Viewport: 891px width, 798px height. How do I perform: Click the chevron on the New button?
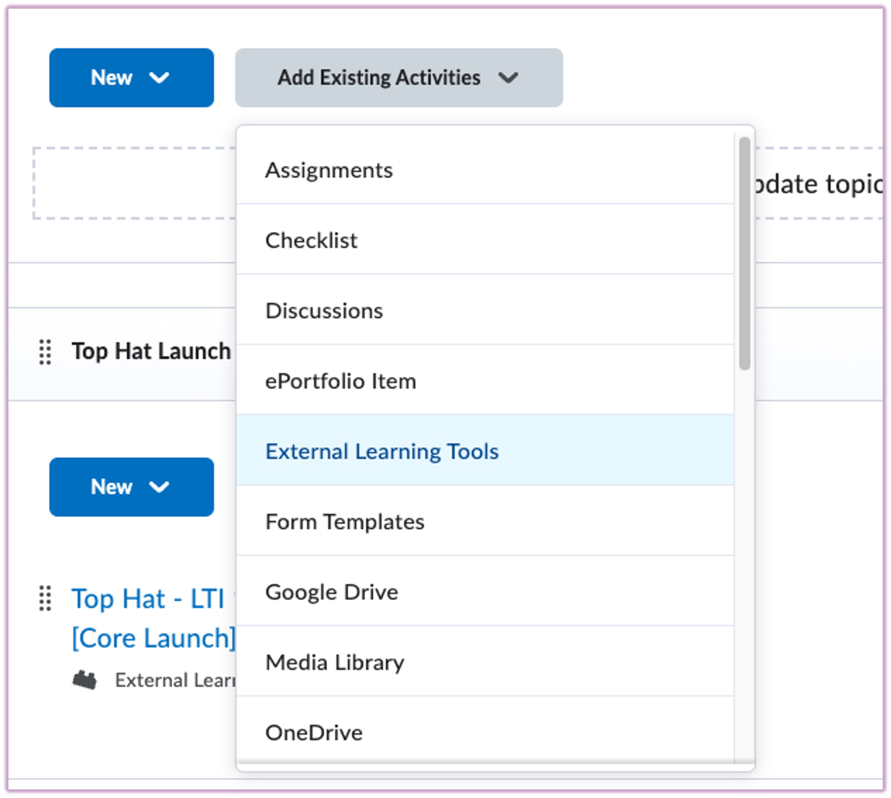159,78
